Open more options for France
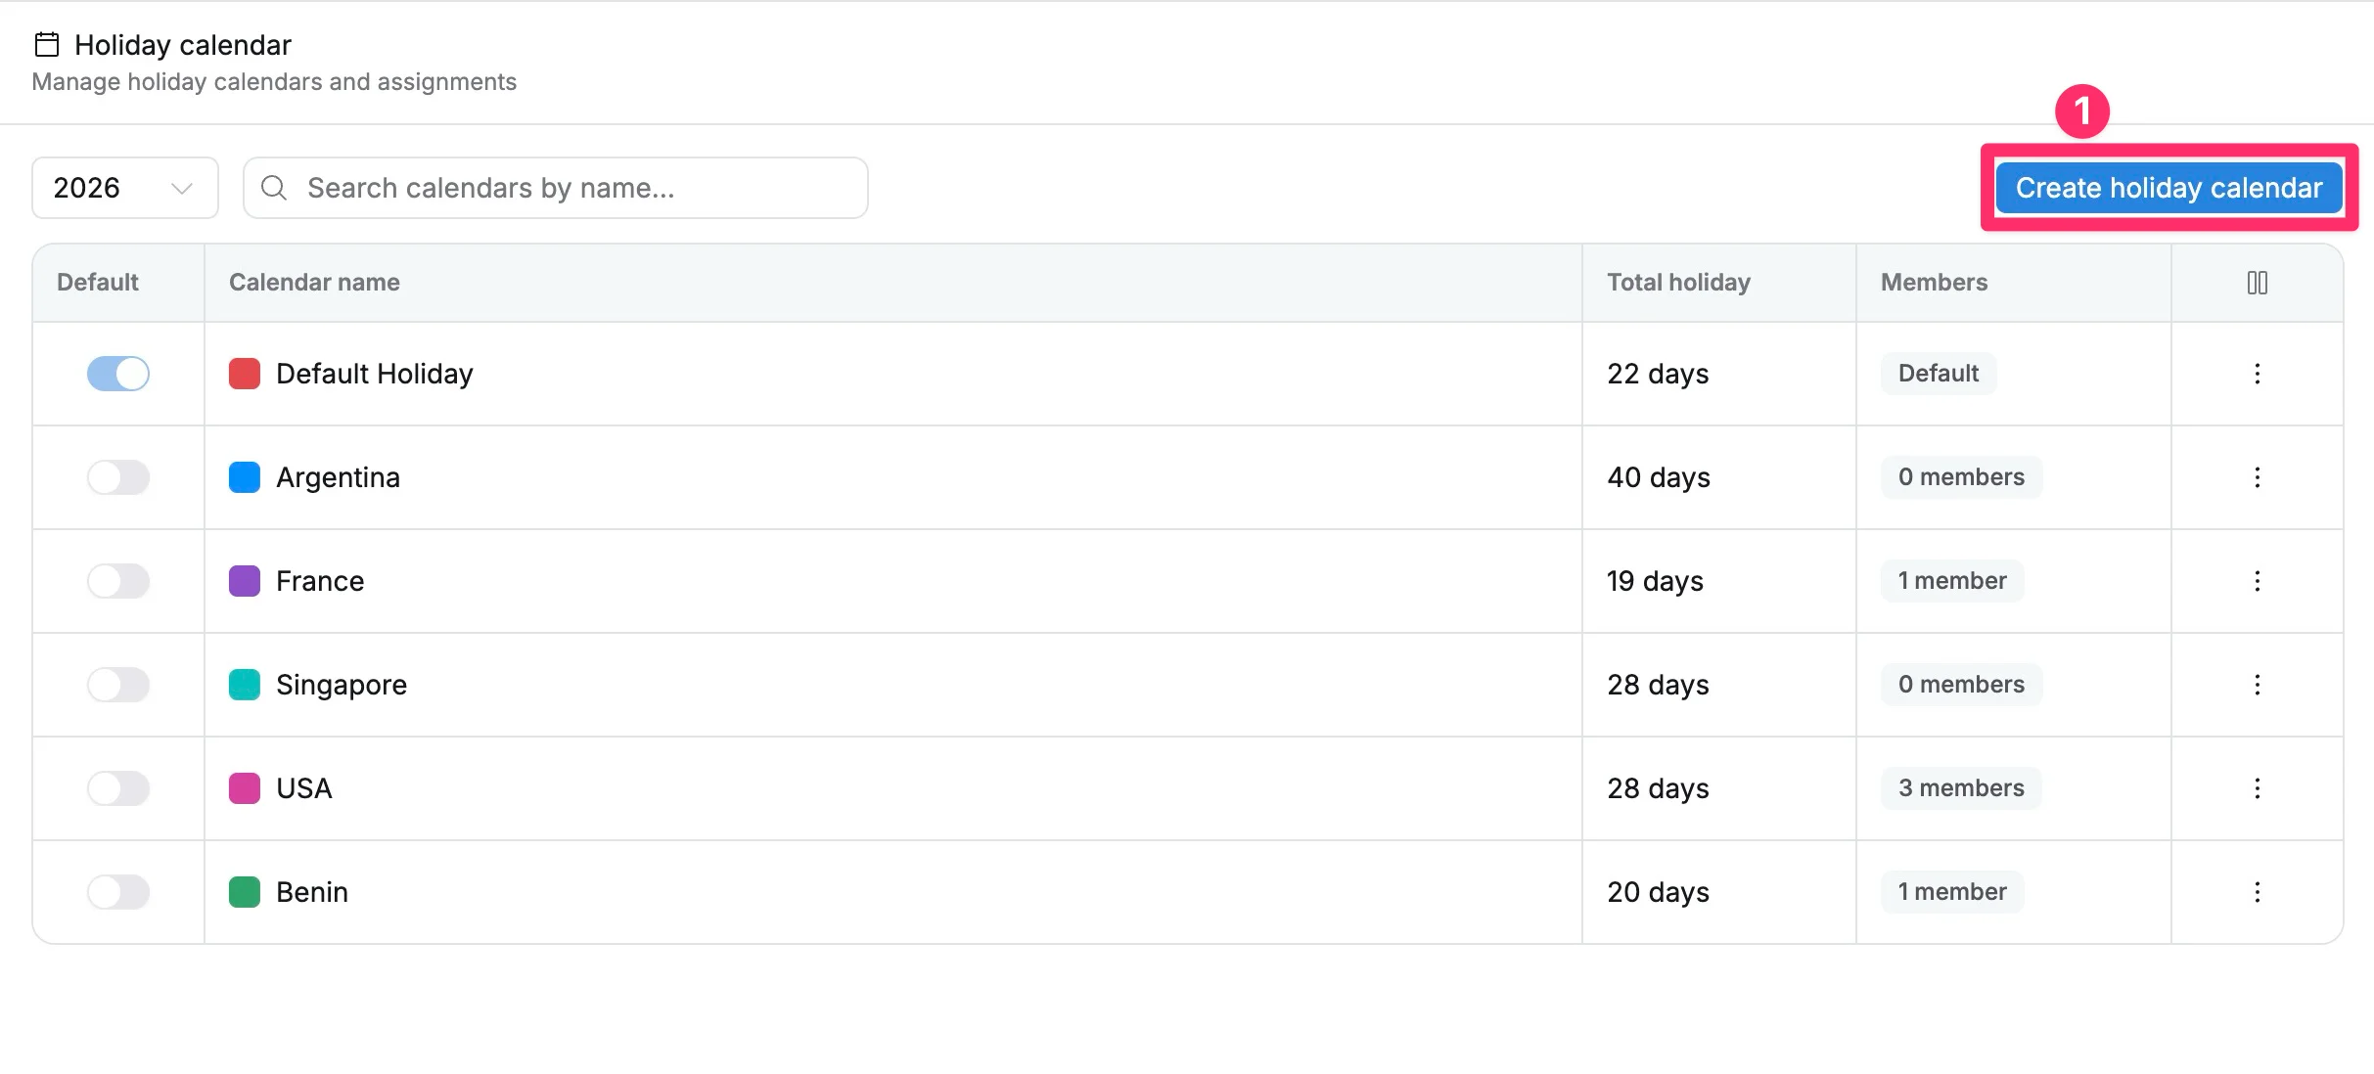 (x=2258, y=581)
